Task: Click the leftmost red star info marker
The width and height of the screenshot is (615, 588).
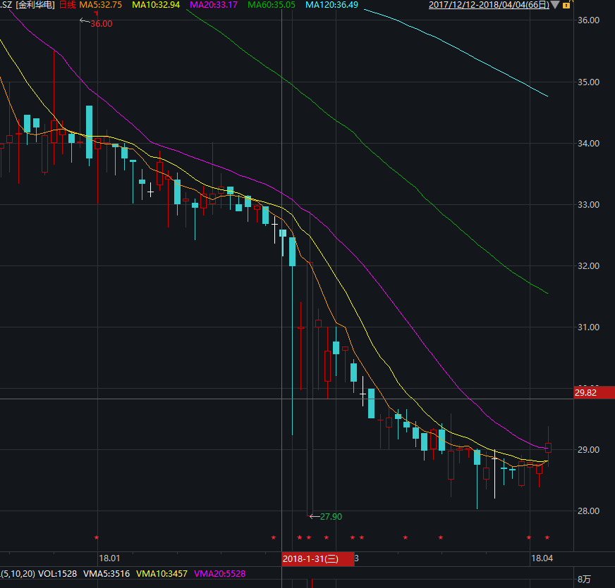Action: click(x=97, y=537)
